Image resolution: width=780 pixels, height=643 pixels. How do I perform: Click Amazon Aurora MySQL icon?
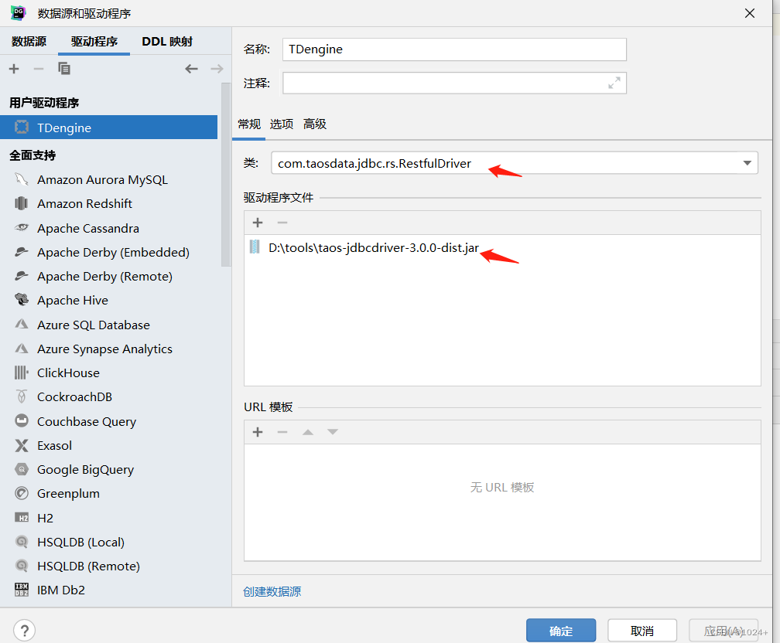click(x=22, y=179)
